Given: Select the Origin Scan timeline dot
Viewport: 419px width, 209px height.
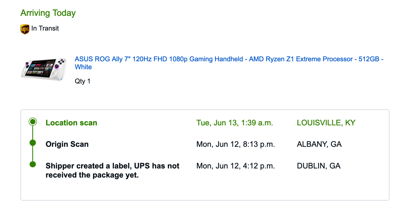Looking at the screenshot, I should coord(33,143).
